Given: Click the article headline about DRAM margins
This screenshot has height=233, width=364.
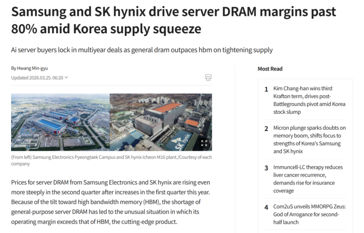Looking at the screenshot, I should [x=173, y=20].
